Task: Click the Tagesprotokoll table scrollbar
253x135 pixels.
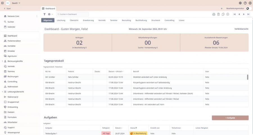Action: 247,77
